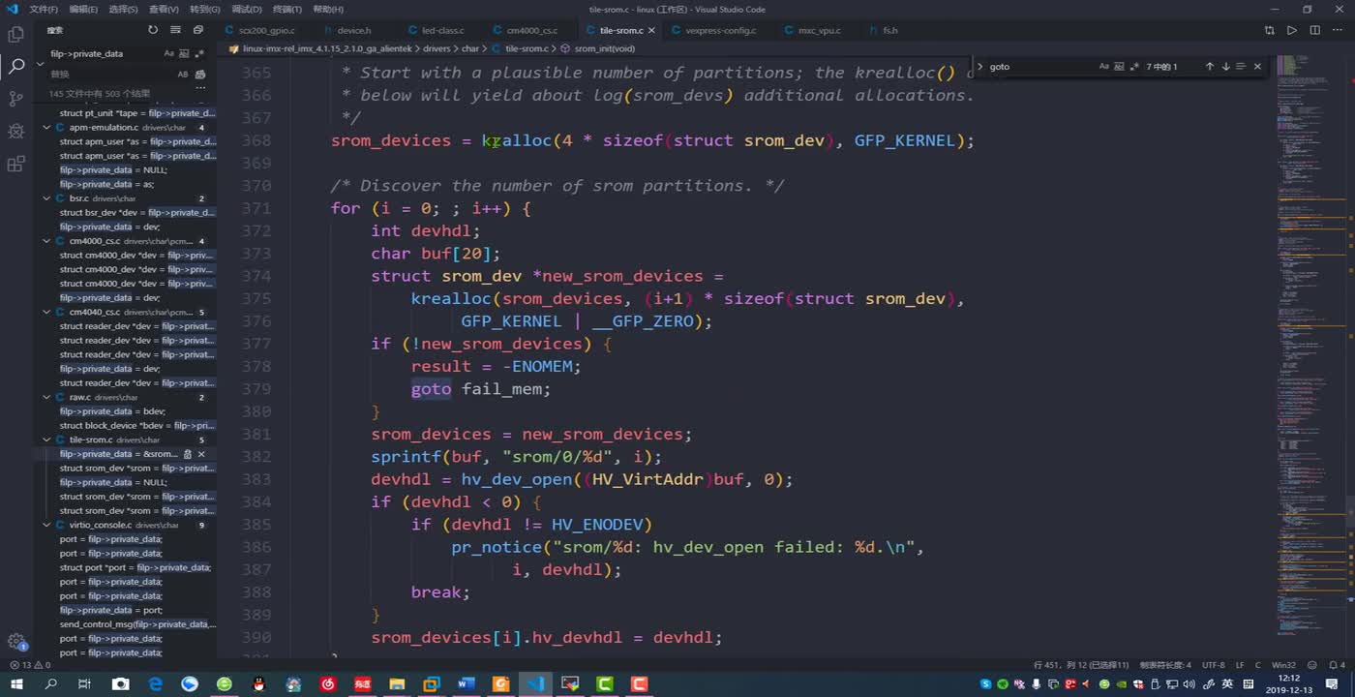1355x697 pixels.
Task: Click the drivers breadcrumb segment
Action: coord(437,48)
